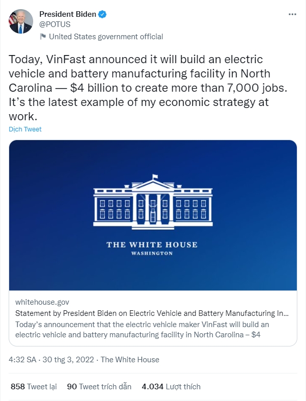Show the 4.034 Lượt thích list
The width and height of the screenshot is (306, 401).
171,387
